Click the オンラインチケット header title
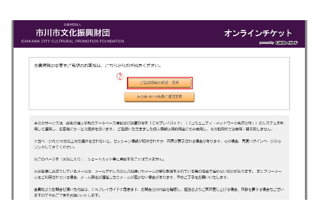The width and height of the screenshot is (319, 220). click(x=258, y=33)
